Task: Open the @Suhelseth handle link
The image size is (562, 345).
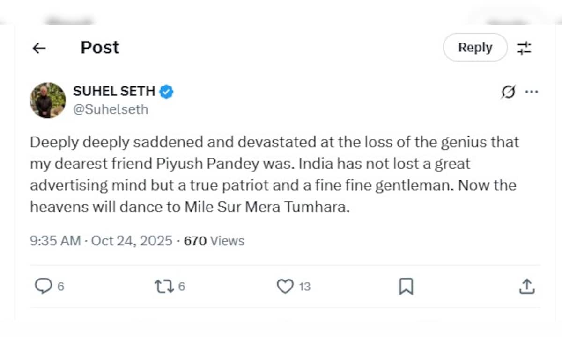Action: [x=111, y=109]
